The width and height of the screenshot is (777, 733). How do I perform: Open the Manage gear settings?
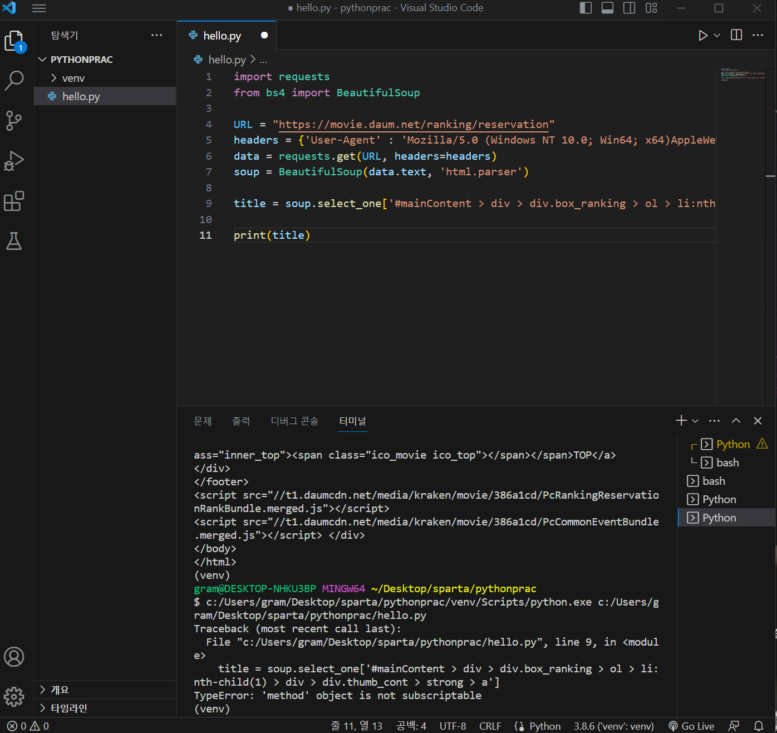[x=14, y=696]
